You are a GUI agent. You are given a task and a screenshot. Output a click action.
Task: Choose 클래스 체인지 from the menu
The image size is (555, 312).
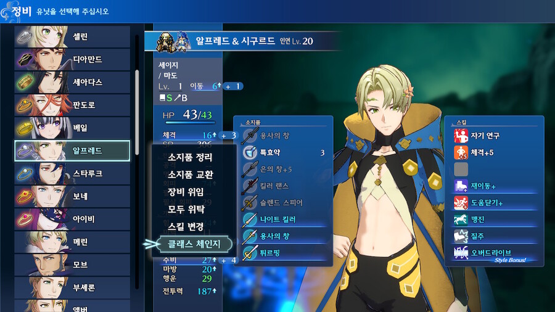[194, 244]
